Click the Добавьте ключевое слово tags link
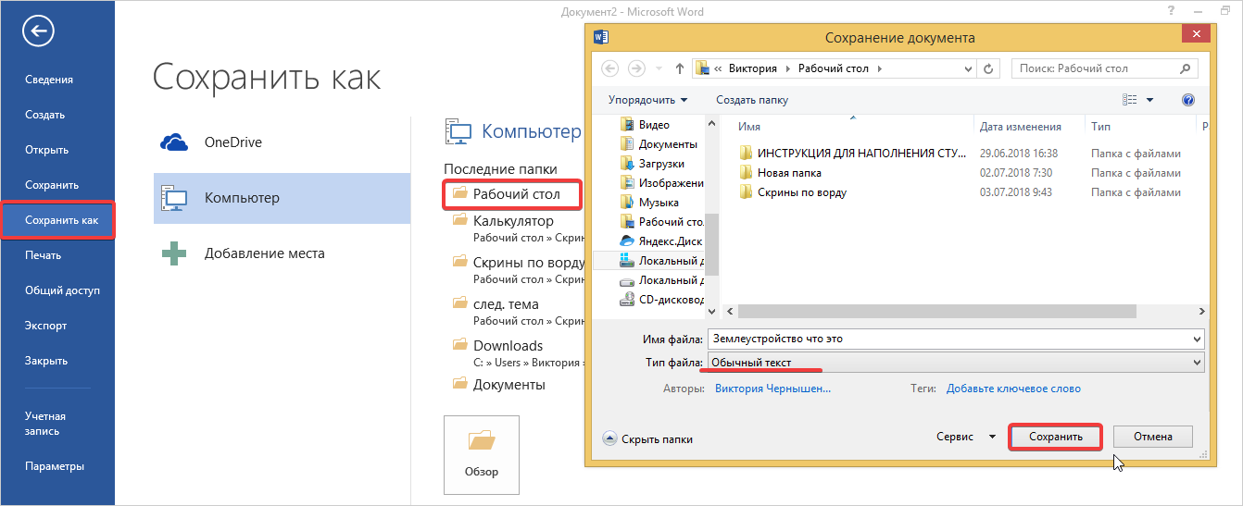The height and width of the screenshot is (506, 1243). click(x=1012, y=389)
